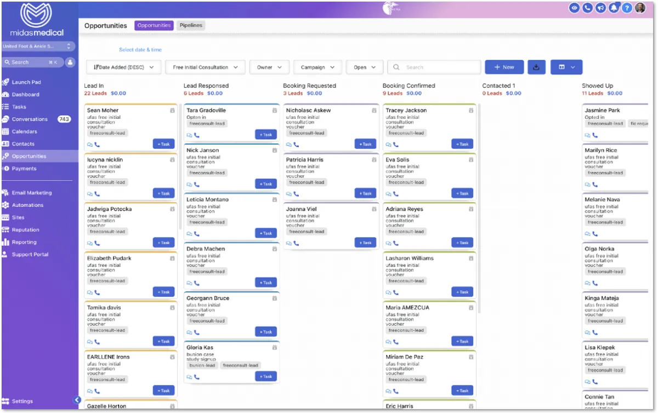Click the midas medical logo

point(37,19)
